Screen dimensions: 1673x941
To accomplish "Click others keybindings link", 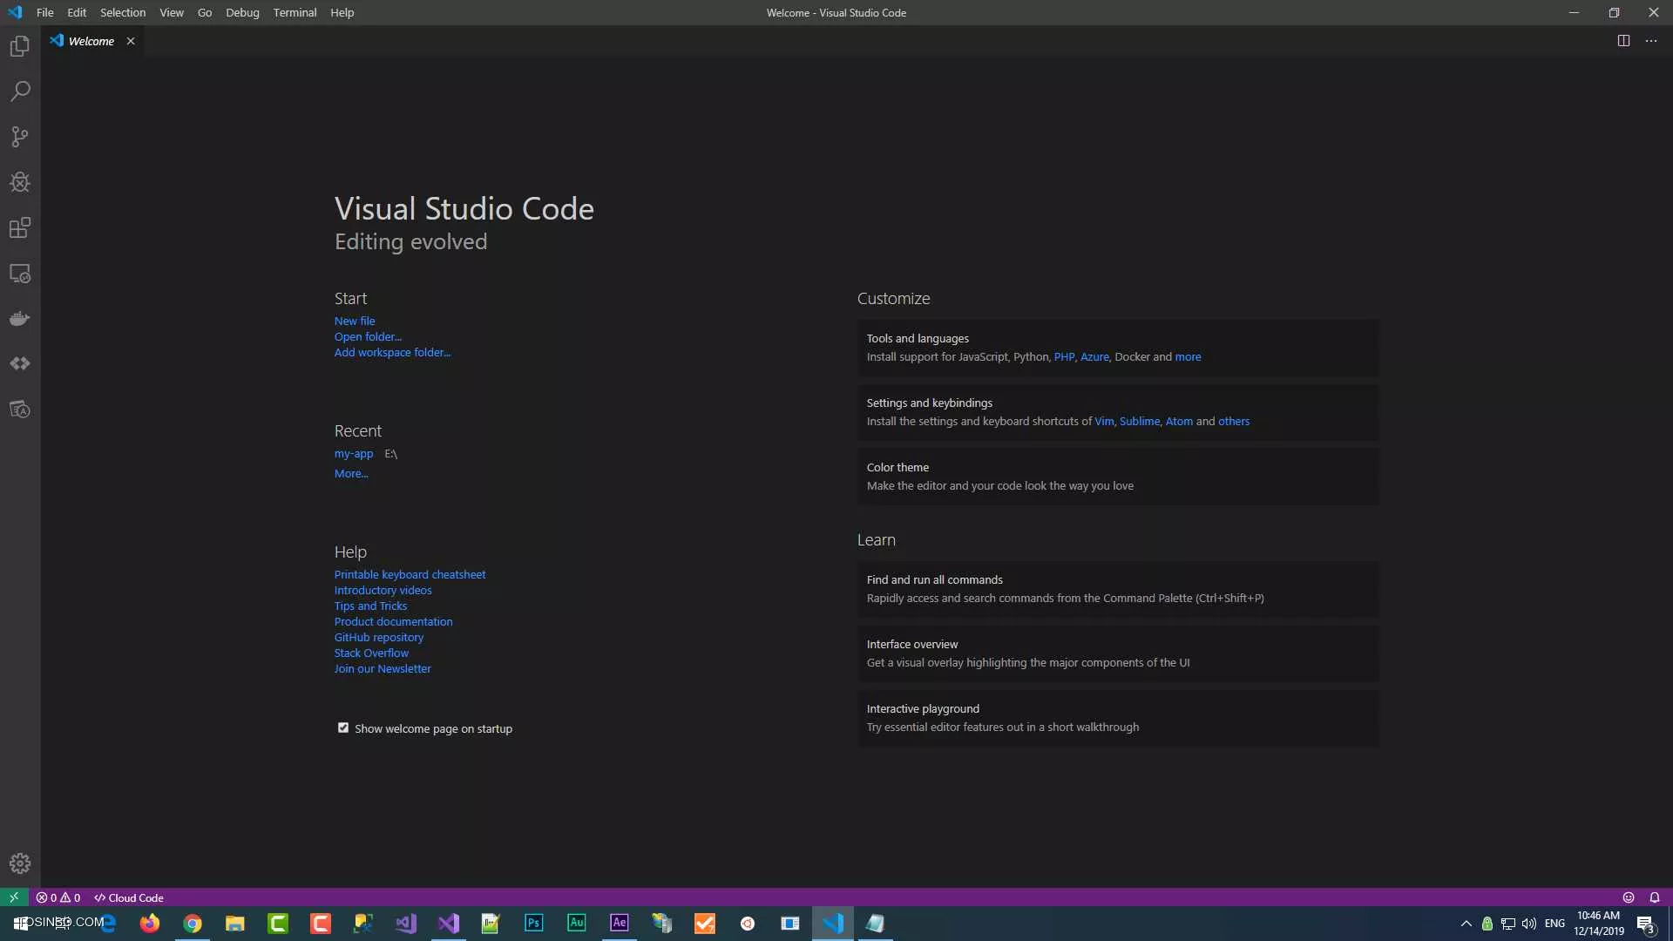I will [x=1234, y=422].
